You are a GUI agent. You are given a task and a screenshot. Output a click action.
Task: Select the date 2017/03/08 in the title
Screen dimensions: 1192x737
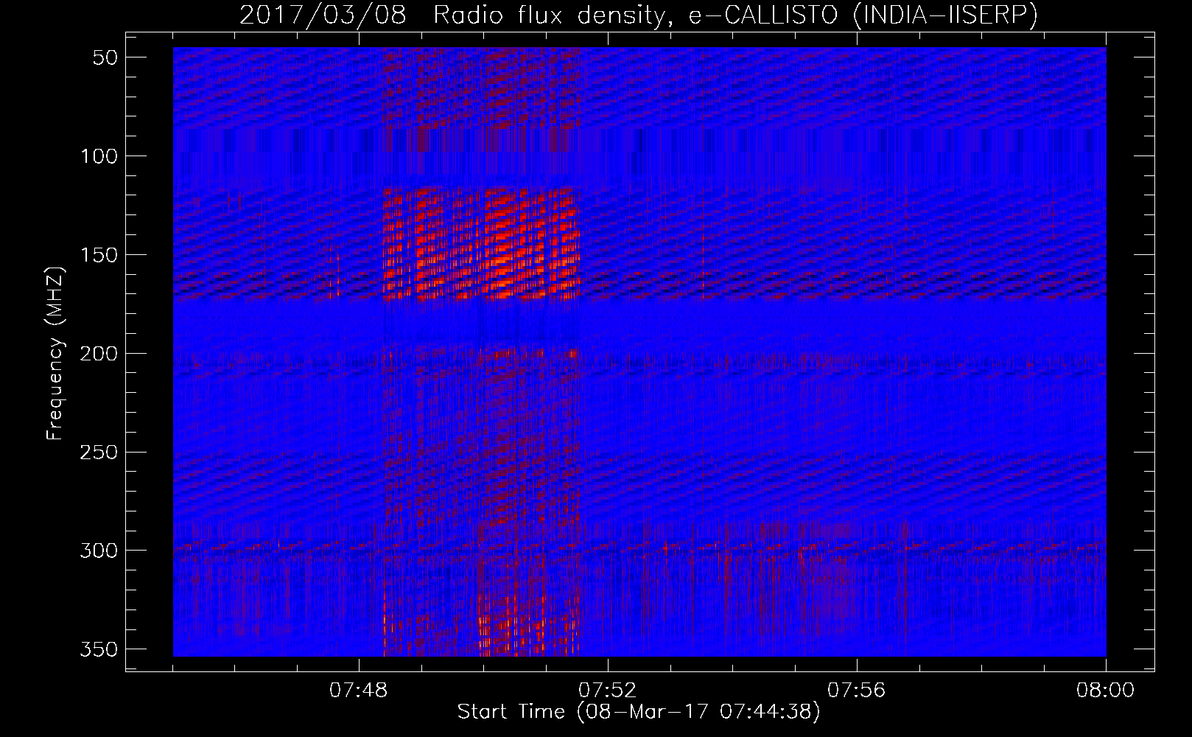coord(323,15)
